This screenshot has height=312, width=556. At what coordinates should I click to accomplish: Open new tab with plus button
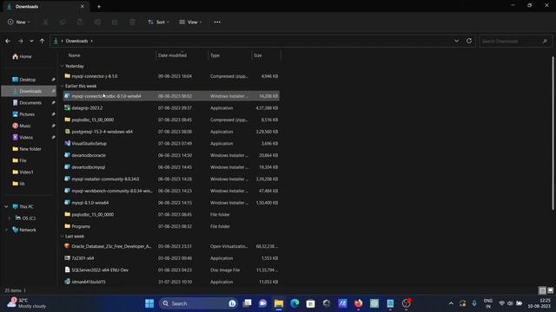[99, 6]
